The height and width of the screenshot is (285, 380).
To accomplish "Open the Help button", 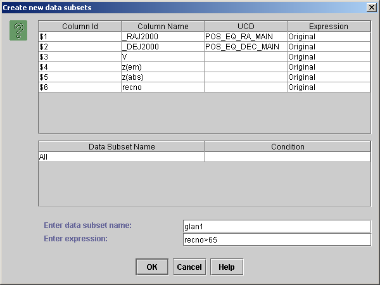I will 227,267.
